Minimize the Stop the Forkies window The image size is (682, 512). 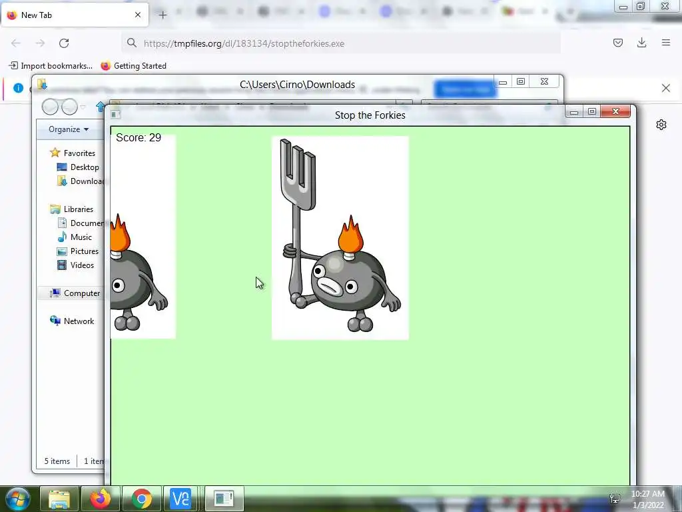[574, 112]
